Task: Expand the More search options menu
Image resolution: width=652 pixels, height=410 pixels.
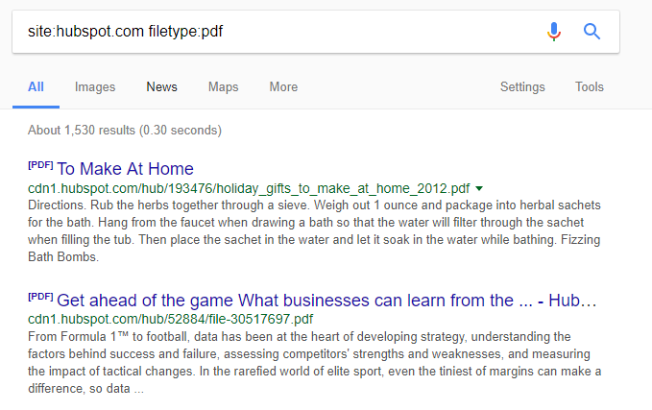Action: [283, 86]
